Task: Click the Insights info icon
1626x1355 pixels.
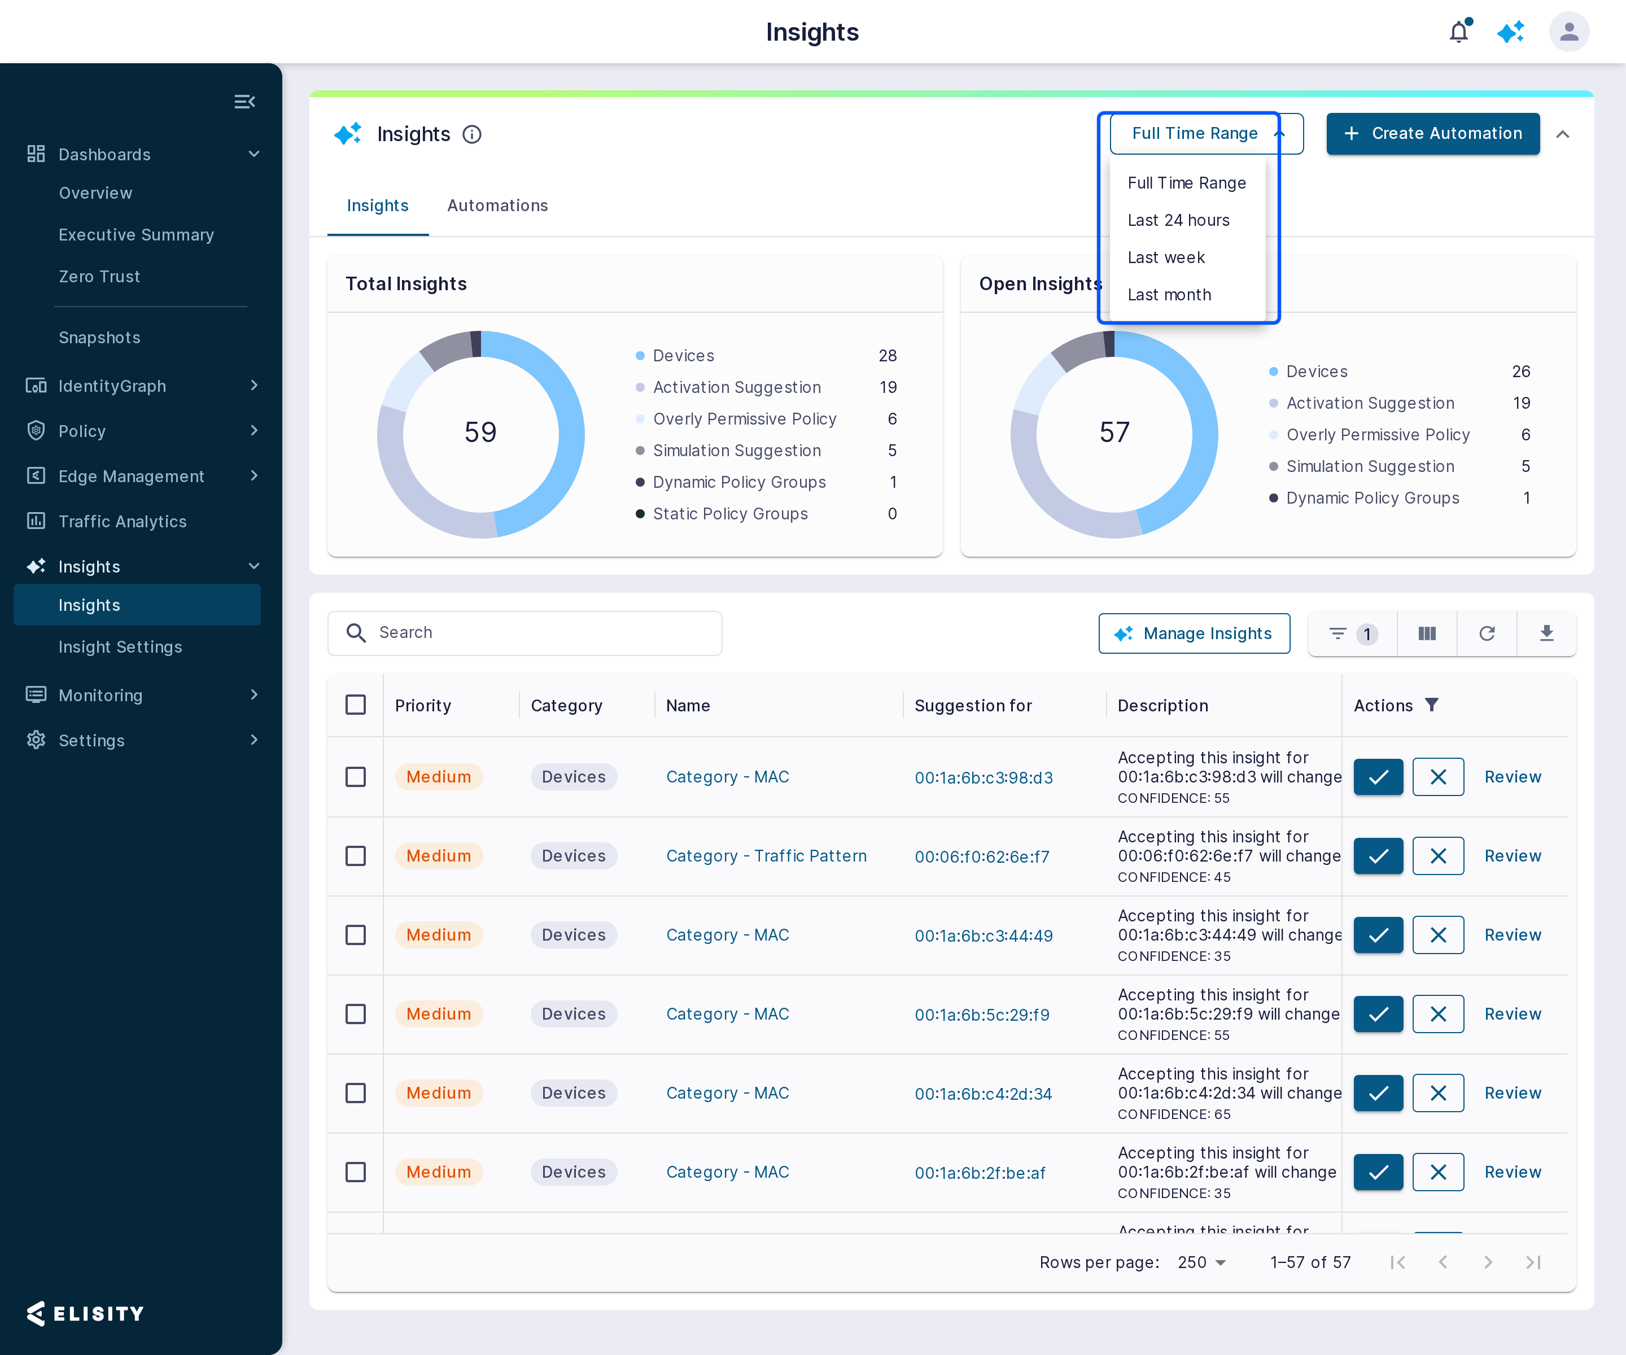Action: (x=471, y=135)
